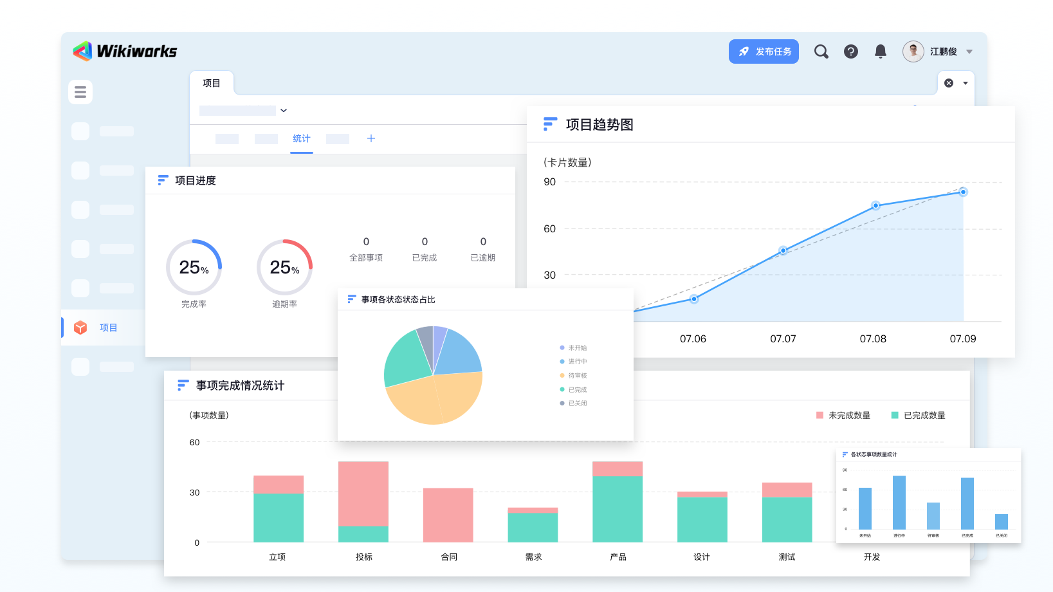This screenshot has width=1053, height=592.
Task: Click the 25% 完成率 progress ring
Action: pos(194,267)
